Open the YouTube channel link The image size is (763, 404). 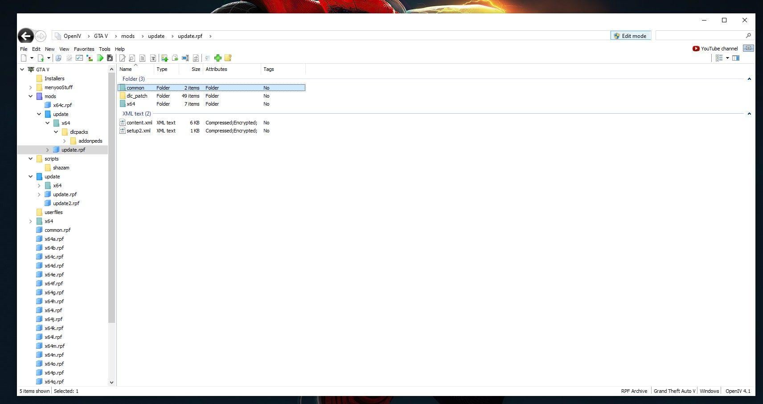pyautogui.click(x=715, y=49)
